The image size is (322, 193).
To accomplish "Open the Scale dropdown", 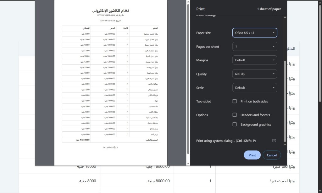I will click(254, 88).
